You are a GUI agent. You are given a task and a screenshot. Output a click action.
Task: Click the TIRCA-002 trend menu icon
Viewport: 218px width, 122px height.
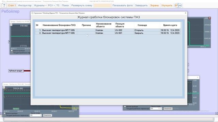4,87
